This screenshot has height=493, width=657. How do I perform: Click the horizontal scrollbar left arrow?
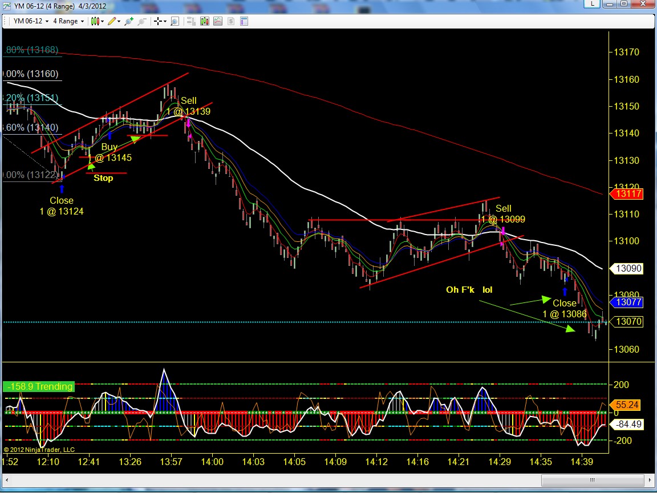click(x=7, y=480)
